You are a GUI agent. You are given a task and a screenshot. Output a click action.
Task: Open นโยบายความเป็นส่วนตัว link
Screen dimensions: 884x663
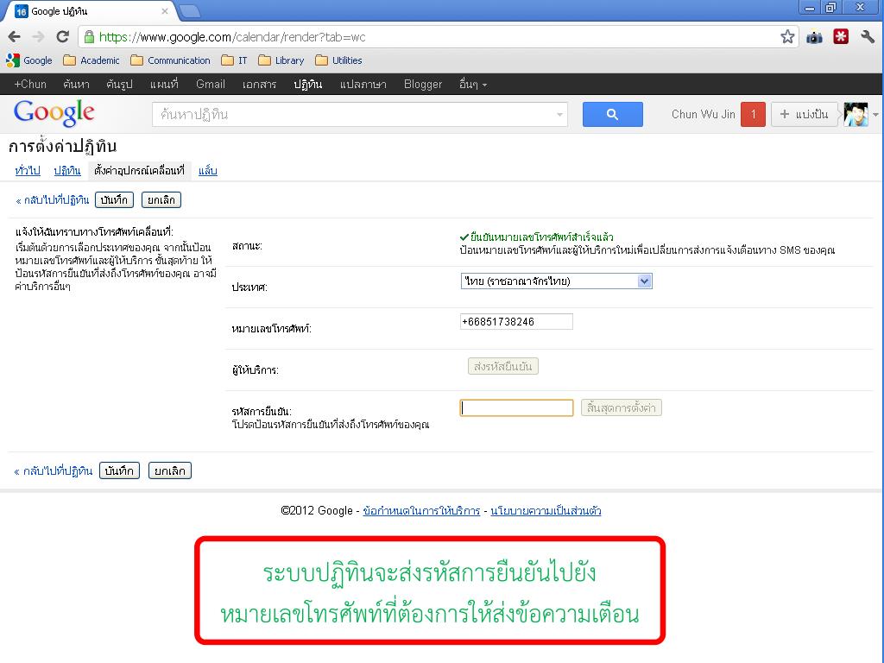click(x=546, y=511)
